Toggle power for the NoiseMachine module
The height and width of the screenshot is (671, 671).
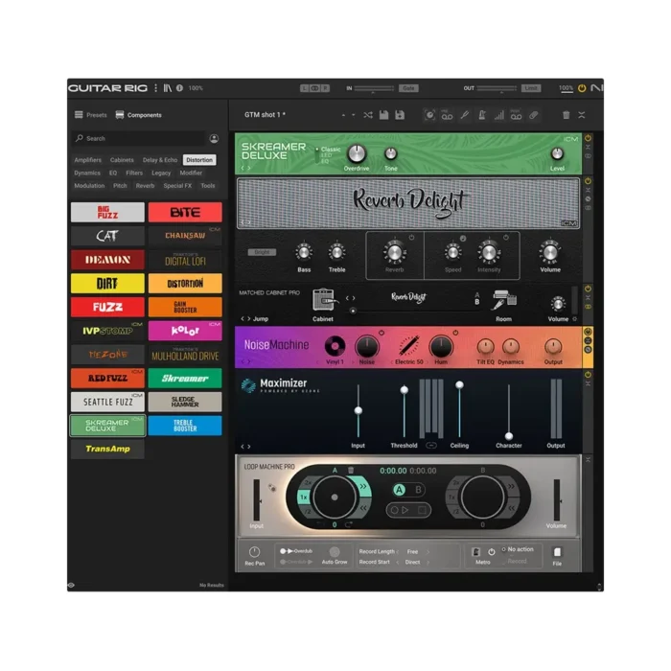coord(588,332)
